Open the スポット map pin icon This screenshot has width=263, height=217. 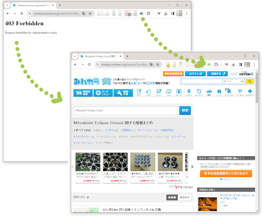tap(189, 92)
